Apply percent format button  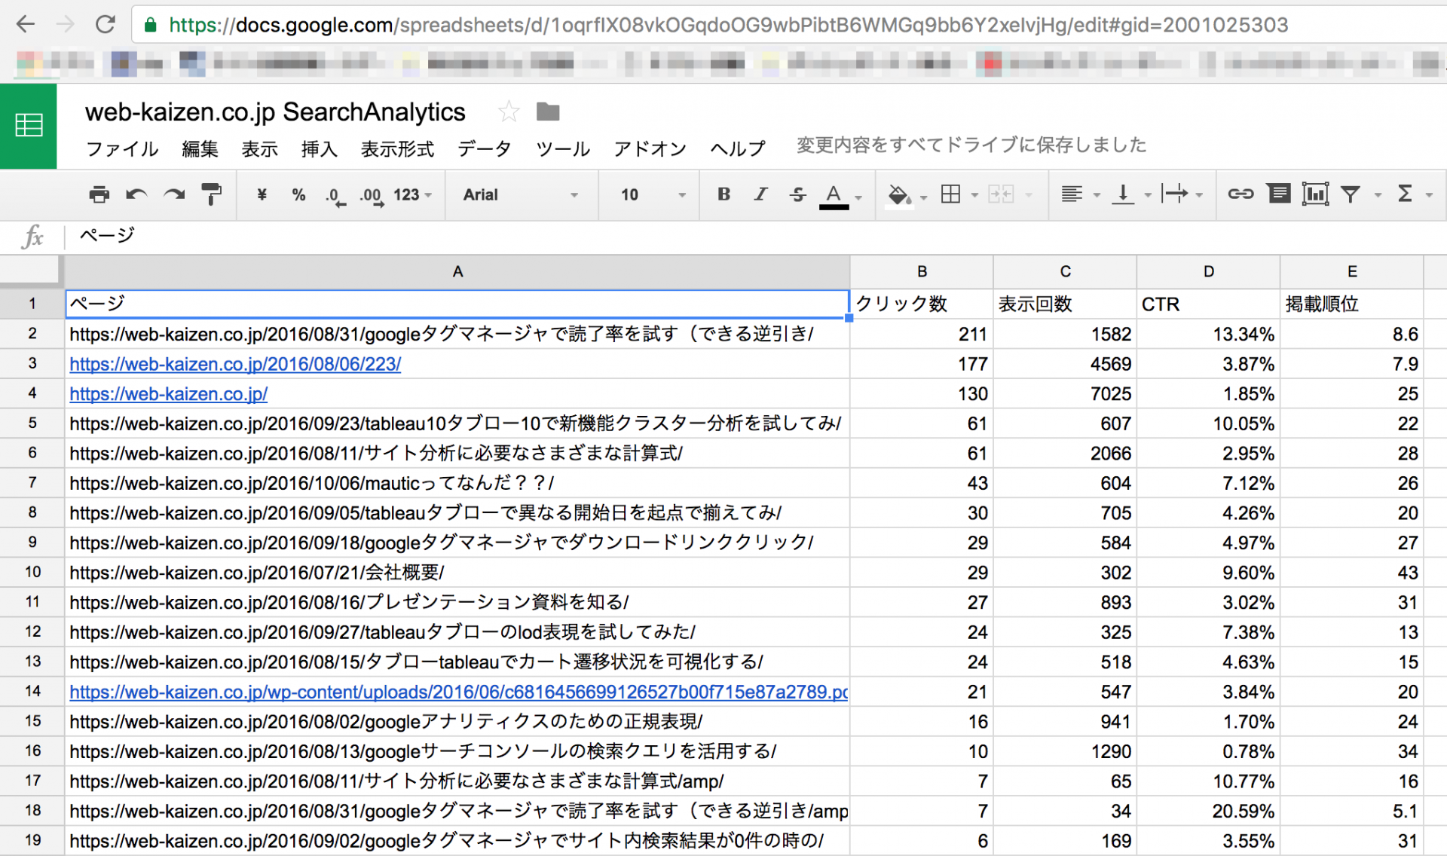pos(298,194)
